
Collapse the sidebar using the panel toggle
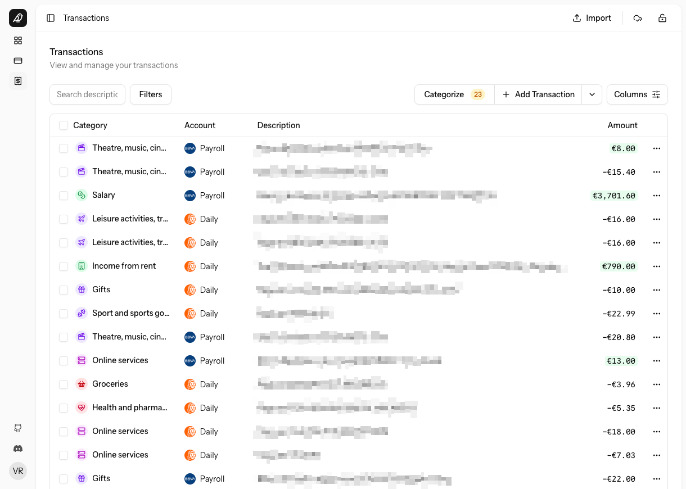(x=51, y=18)
